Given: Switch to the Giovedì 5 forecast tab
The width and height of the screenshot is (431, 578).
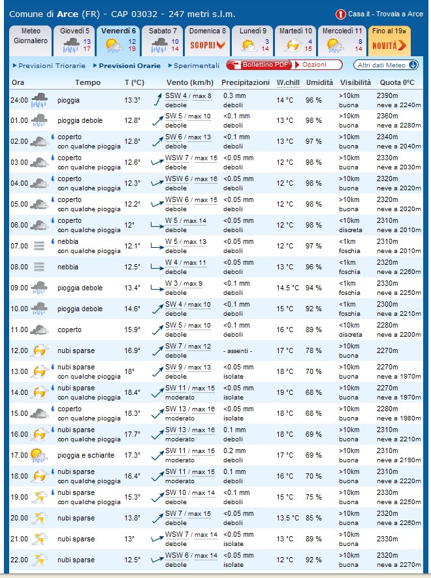Looking at the screenshot, I should [x=74, y=41].
